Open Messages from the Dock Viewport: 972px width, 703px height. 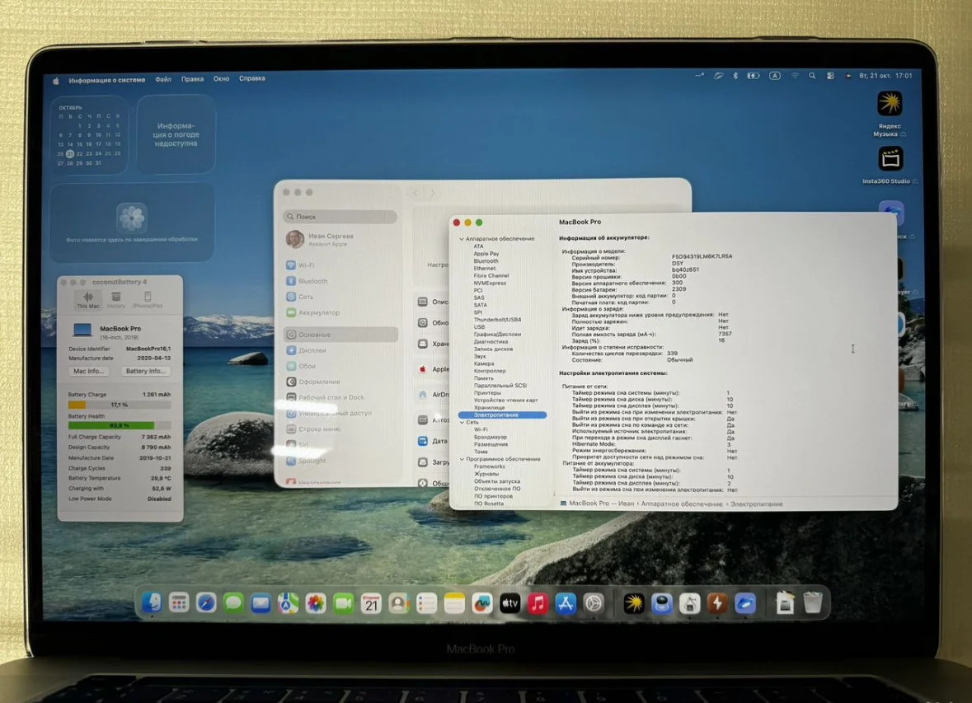233,602
